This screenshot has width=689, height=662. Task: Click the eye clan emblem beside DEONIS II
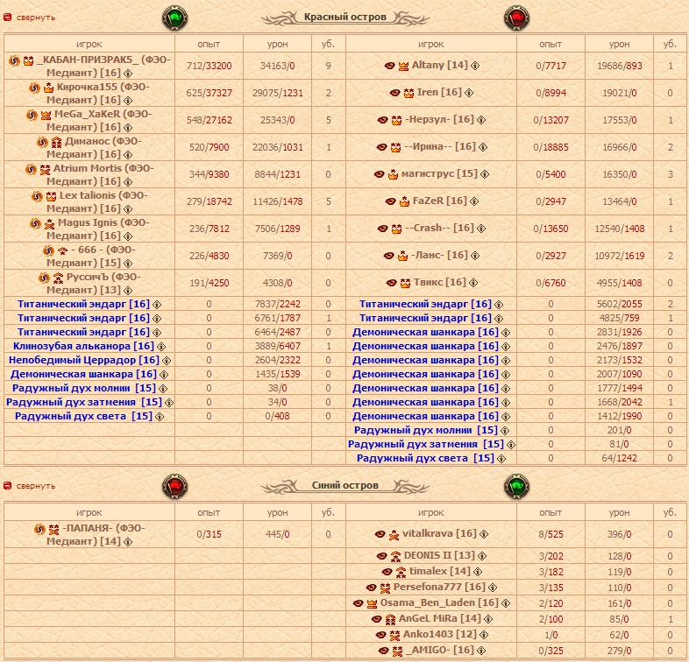point(382,556)
